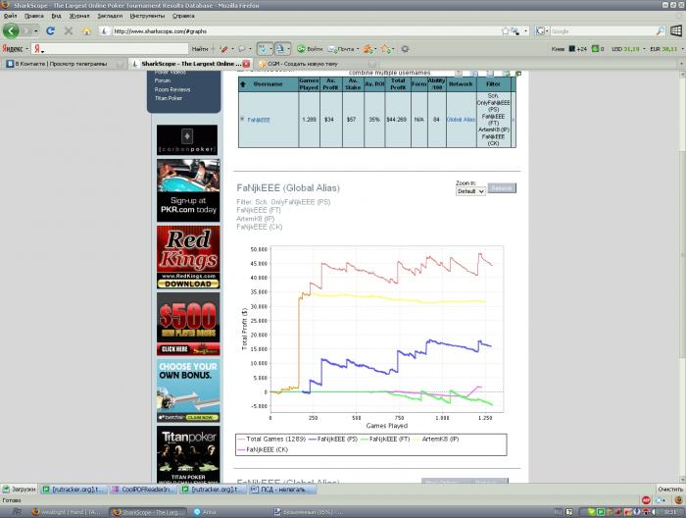Open the Закладки menu

pyautogui.click(x=110, y=16)
